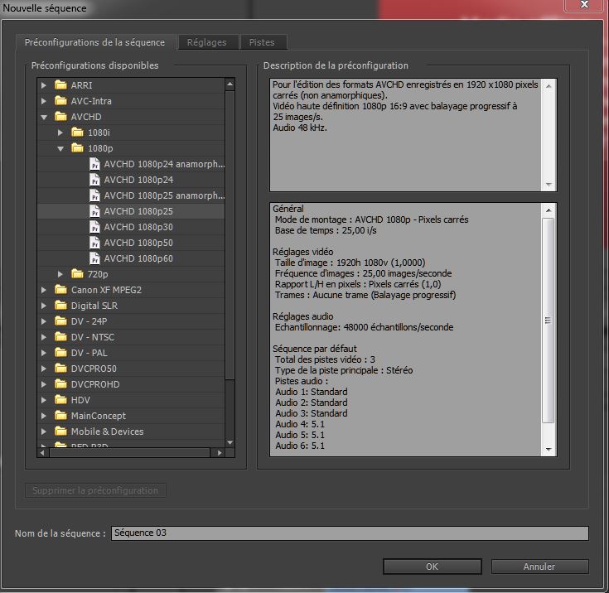
Task: Collapse the AVCHD presets folder
Action: [x=44, y=117]
